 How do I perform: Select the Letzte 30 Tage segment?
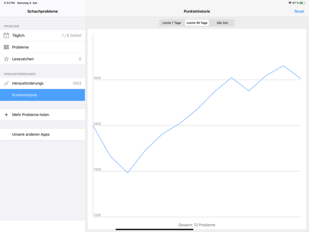coord(197,23)
